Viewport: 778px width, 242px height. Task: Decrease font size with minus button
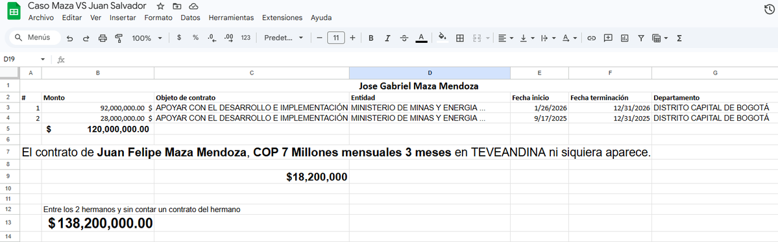319,38
